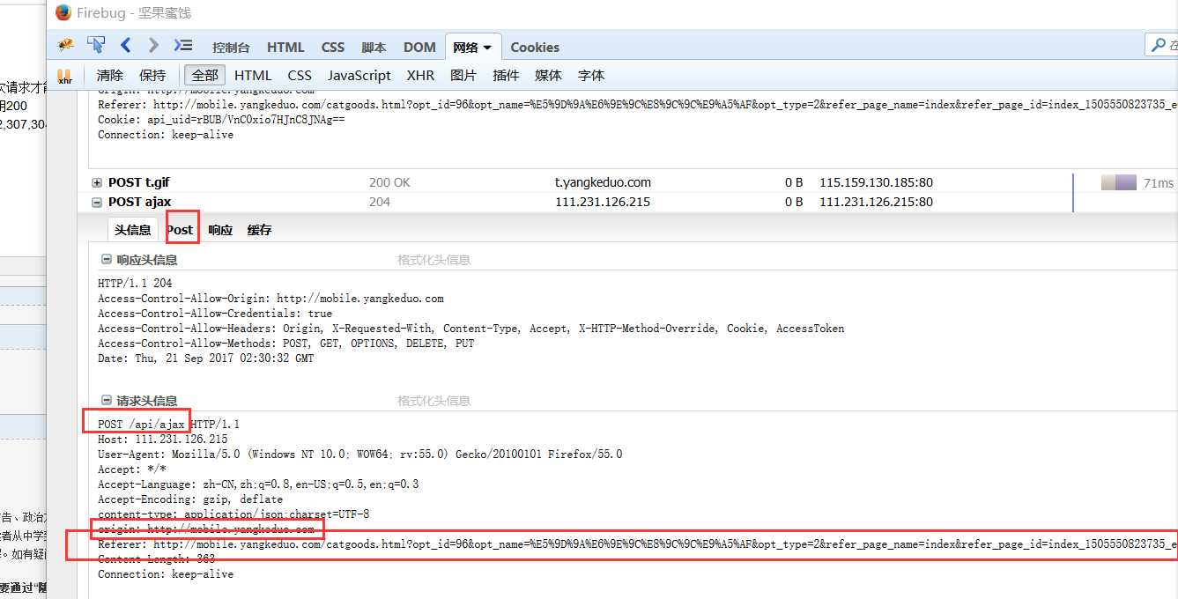Go back with the left arrow

[125, 45]
